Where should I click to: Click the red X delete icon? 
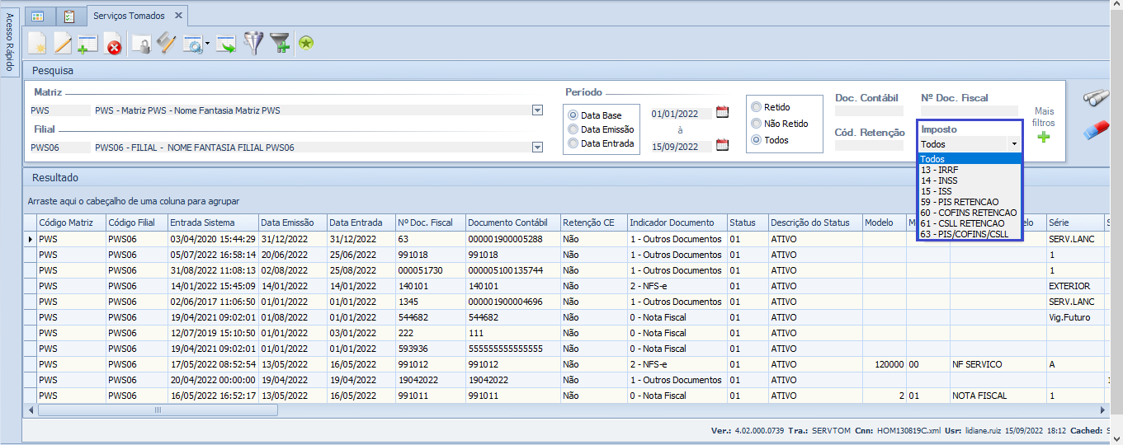pyautogui.click(x=113, y=46)
